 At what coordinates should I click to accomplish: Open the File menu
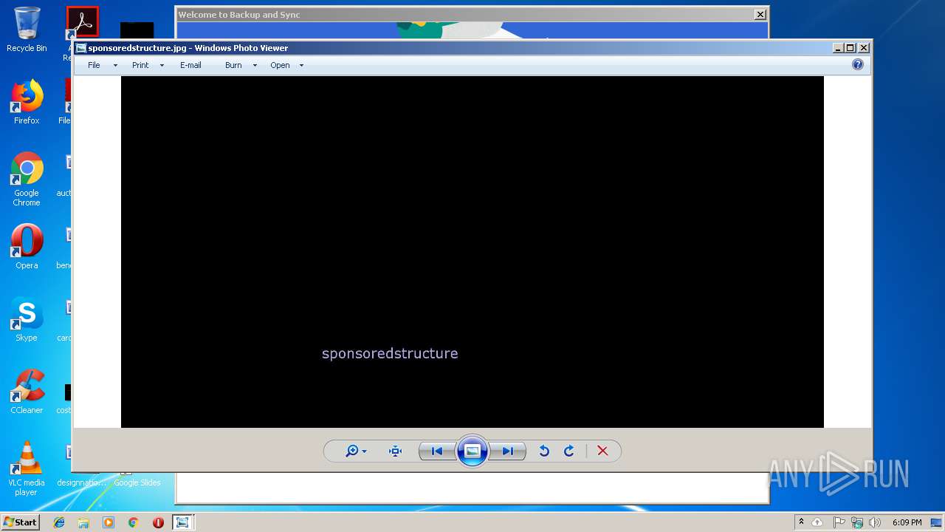coord(94,65)
